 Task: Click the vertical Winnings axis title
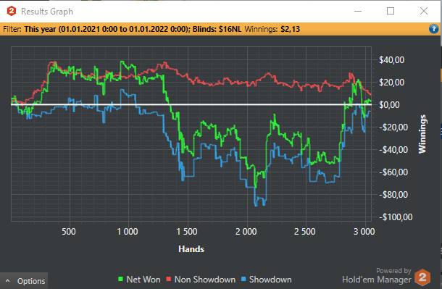coord(422,134)
